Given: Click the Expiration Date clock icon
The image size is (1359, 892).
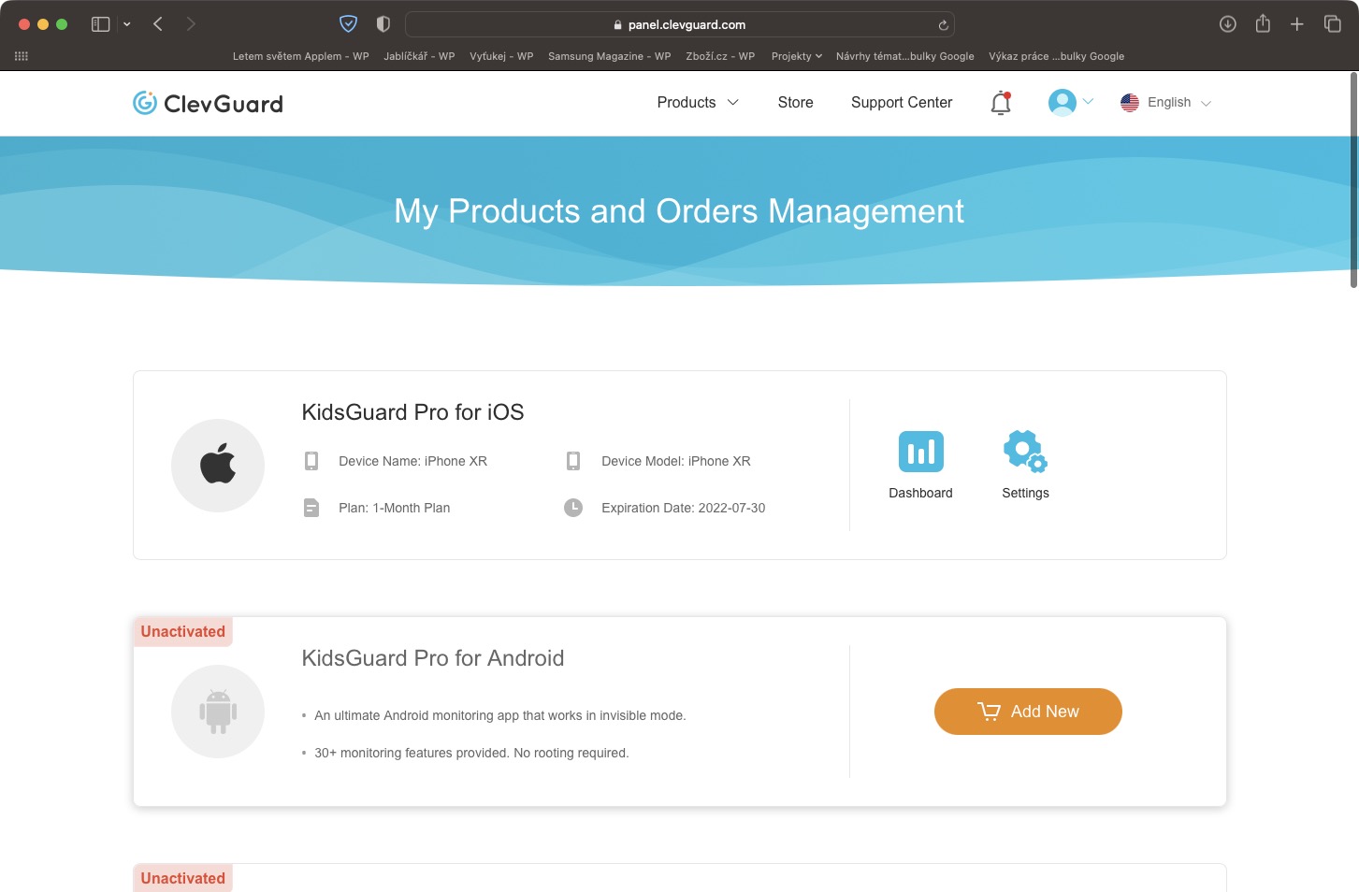Looking at the screenshot, I should point(573,508).
